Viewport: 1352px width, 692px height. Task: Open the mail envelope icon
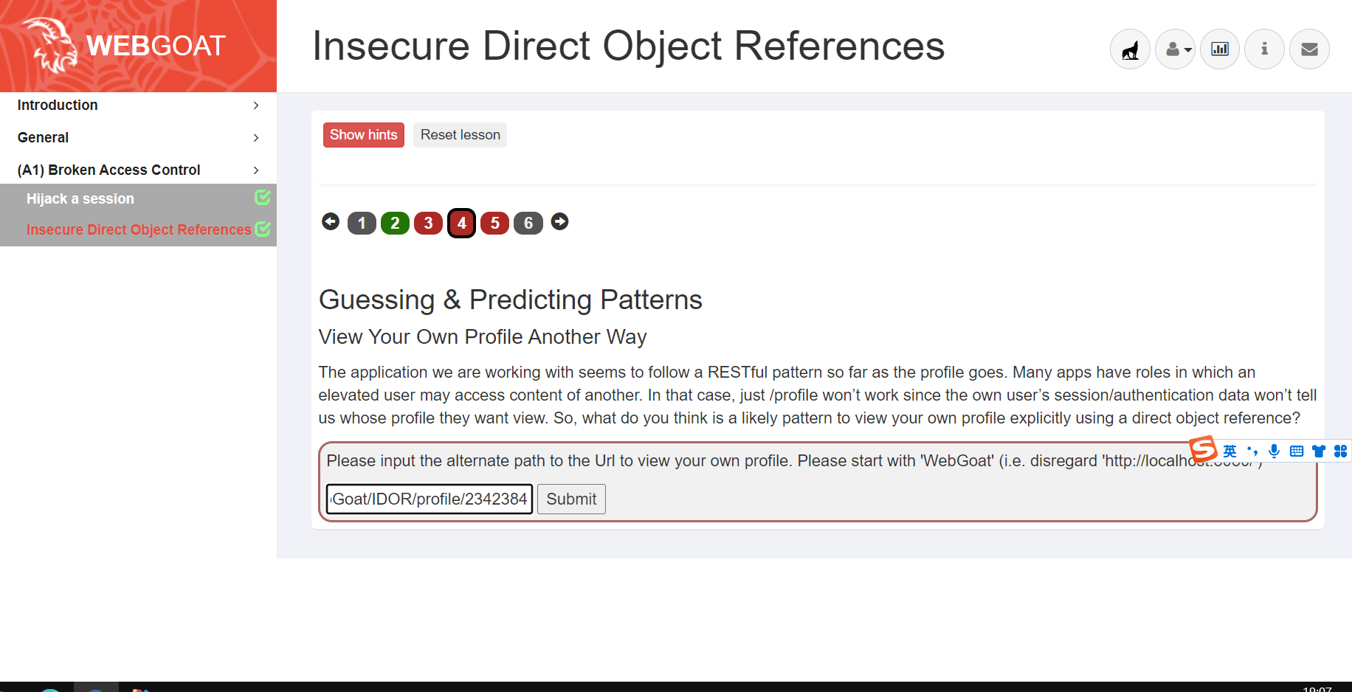(x=1309, y=49)
